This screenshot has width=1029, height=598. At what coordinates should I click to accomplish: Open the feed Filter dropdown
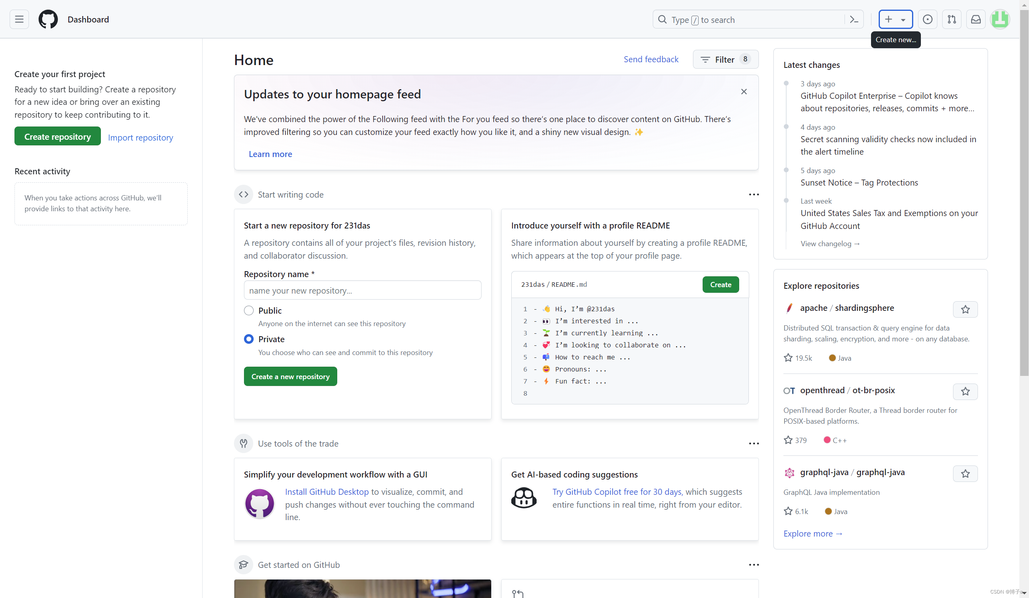click(x=725, y=59)
